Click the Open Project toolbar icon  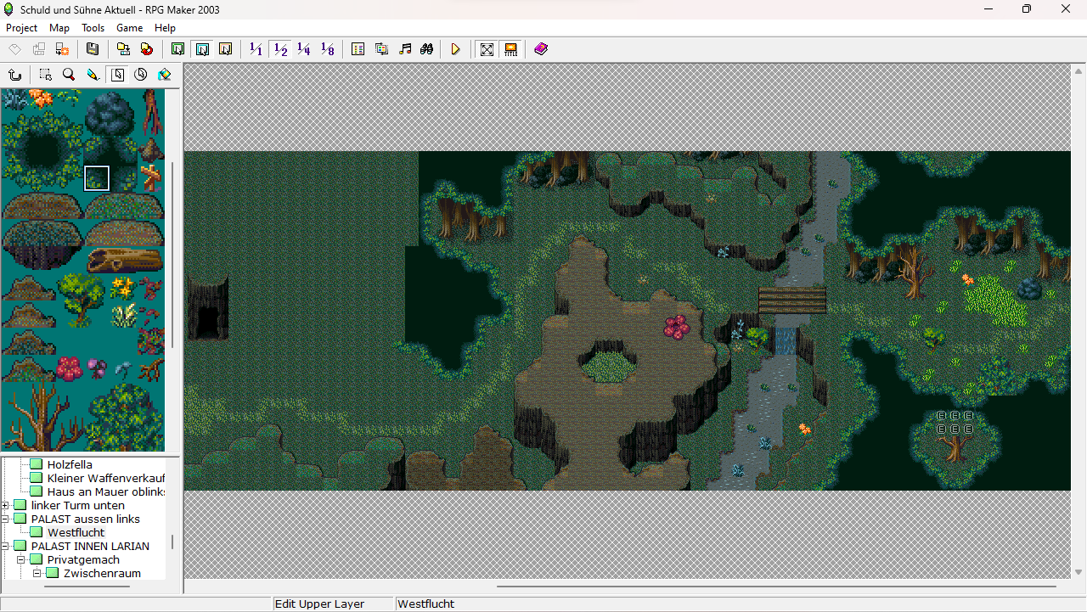38,49
